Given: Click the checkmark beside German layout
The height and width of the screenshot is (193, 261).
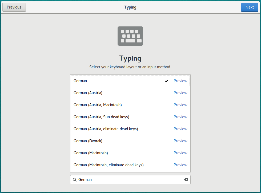Looking at the screenshot, I should tap(166, 81).
